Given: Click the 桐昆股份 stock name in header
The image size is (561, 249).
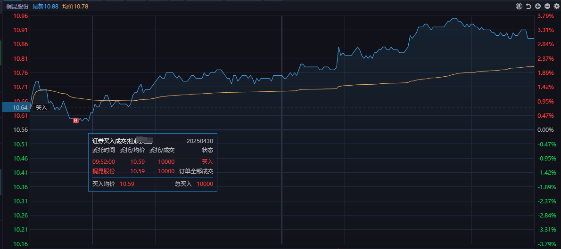Looking at the screenshot, I should pyautogui.click(x=17, y=6).
